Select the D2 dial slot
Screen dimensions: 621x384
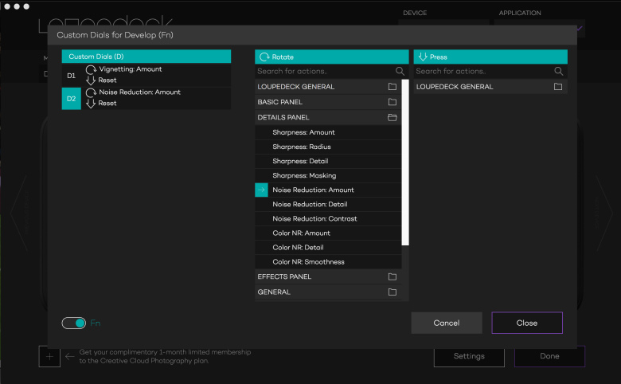pyautogui.click(x=72, y=98)
